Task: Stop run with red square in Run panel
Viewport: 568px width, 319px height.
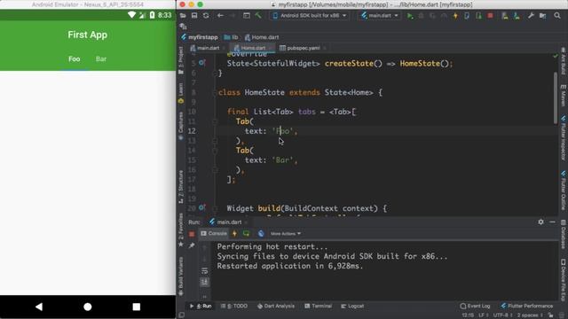Action: tap(192, 234)
